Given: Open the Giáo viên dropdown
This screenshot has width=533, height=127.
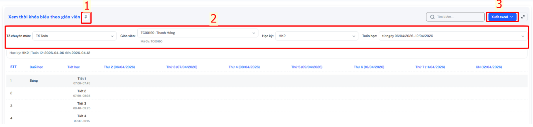Looking at the screenshot, I should (198, 33).
